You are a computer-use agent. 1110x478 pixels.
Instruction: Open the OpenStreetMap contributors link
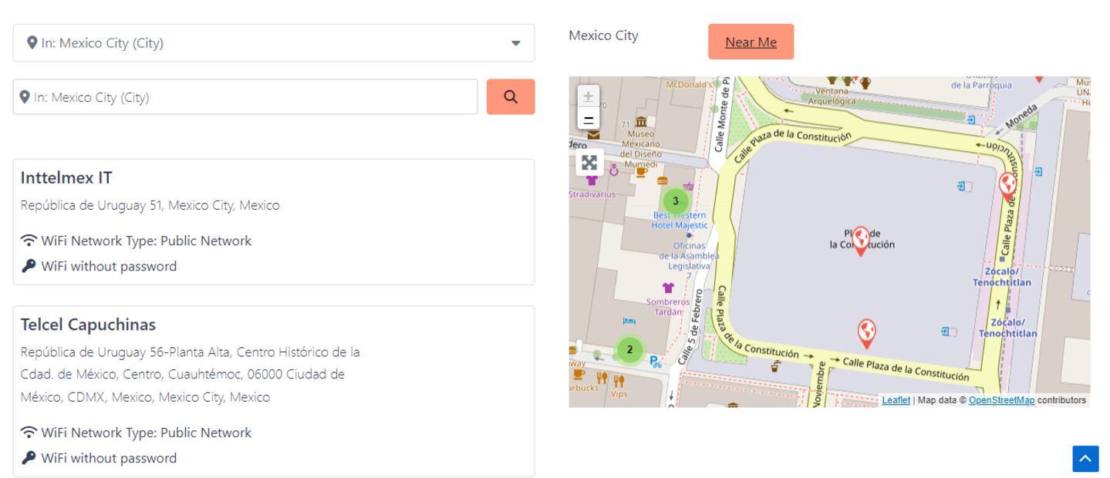[1001, 400]
